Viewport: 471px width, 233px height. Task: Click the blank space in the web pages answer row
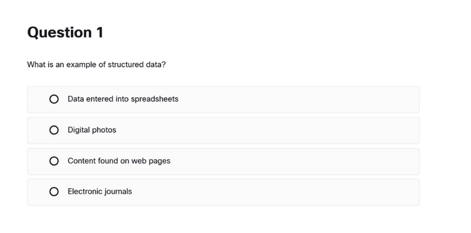pos(294,162)
